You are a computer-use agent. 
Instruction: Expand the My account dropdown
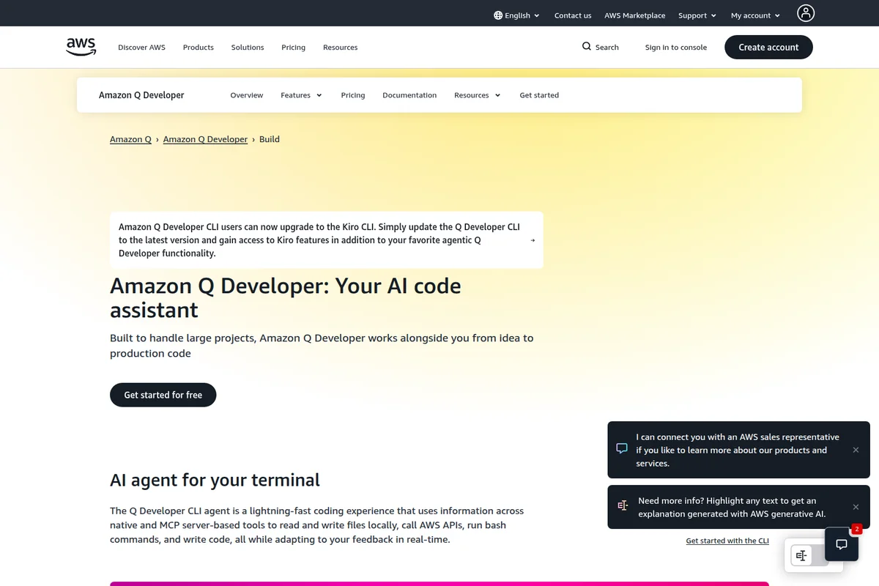(754, 14)
